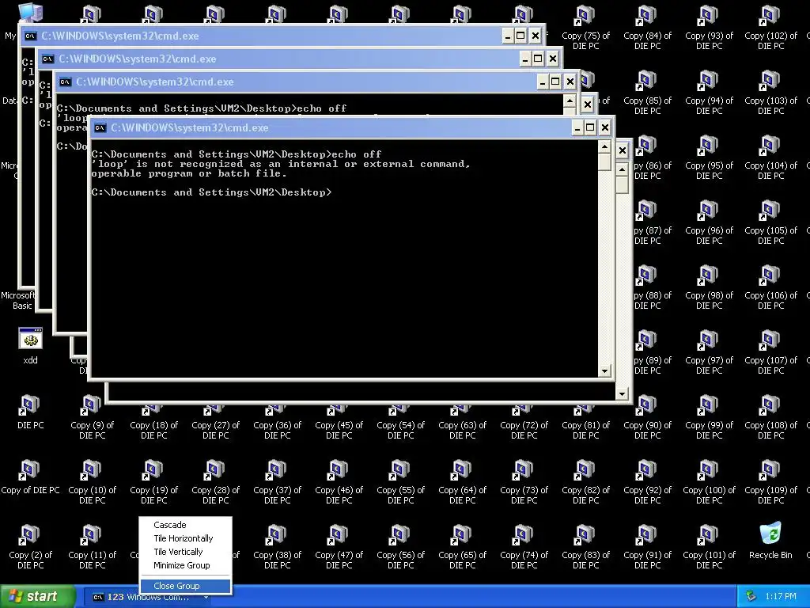Select Copy (2) of DIE PC icon
The image size is (810, 608).
[x=31, y=546]
